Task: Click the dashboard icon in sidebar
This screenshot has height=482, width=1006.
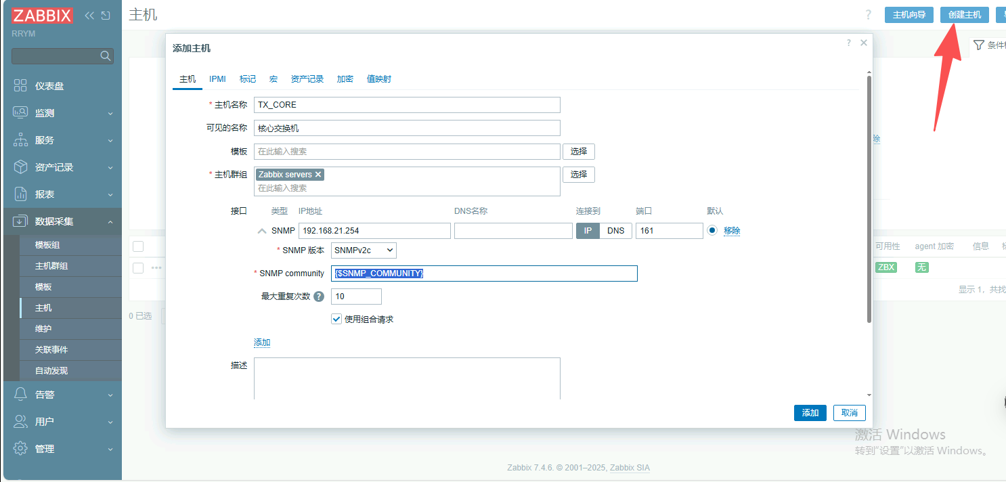Action: point(20,86)
